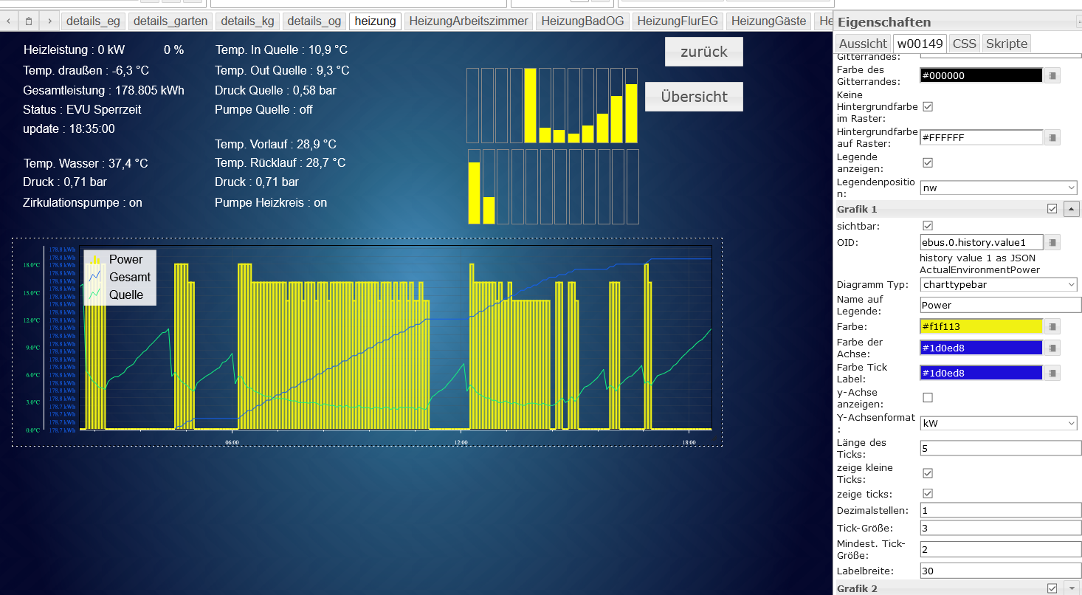Open the Legendenposition dropdown
This screenshot has width=1082, height=595.
pos(999,188)
